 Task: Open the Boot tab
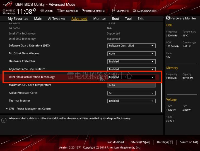[x=115, y=19]
